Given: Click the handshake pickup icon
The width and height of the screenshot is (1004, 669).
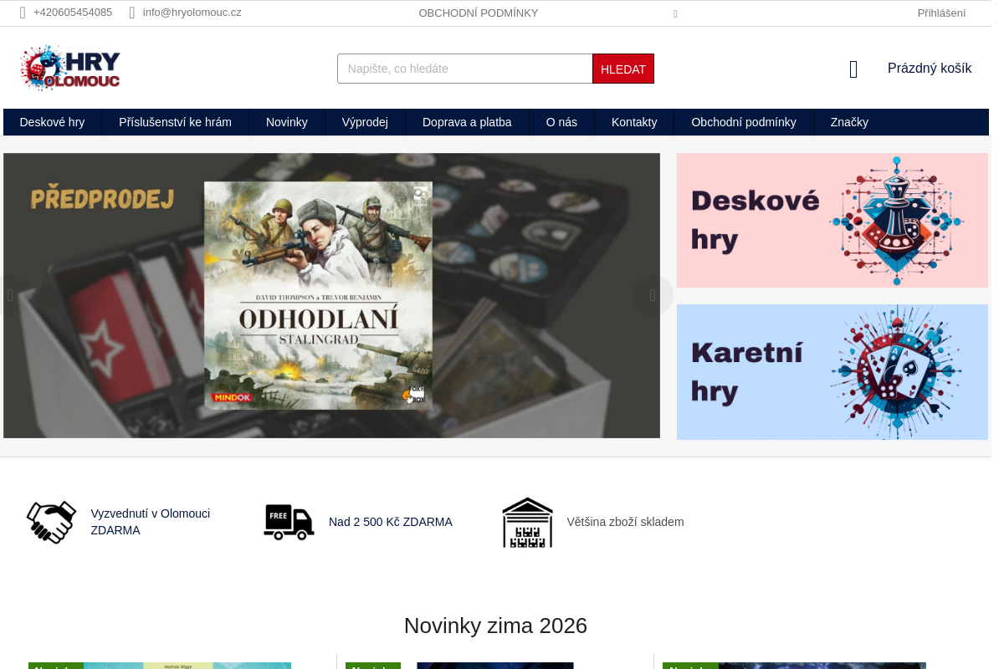Looking at the screenshot, I should click(x=51, y=523).
